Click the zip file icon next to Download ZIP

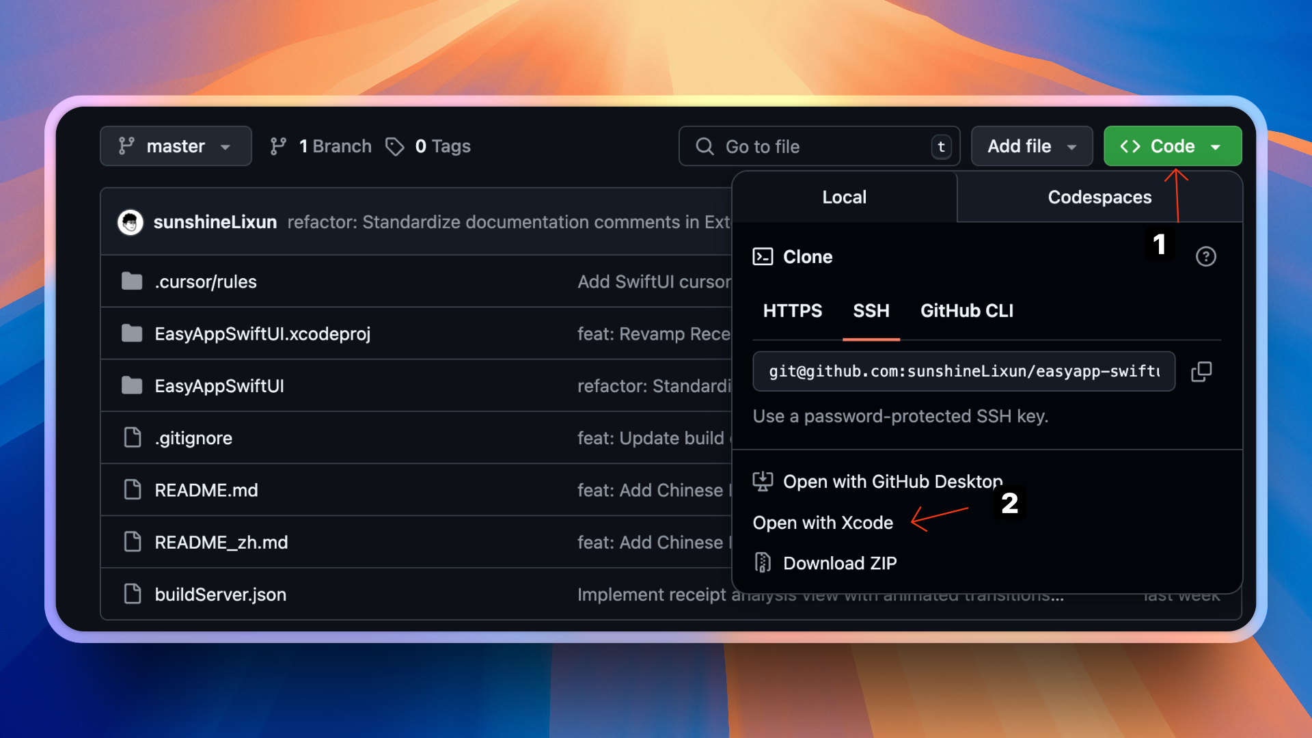click(x=763, y=562)
